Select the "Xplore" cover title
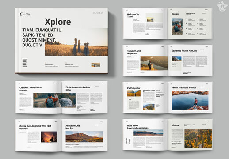This screenshot has height=159, width=229. pyautogui.click(x=58, y=22)
